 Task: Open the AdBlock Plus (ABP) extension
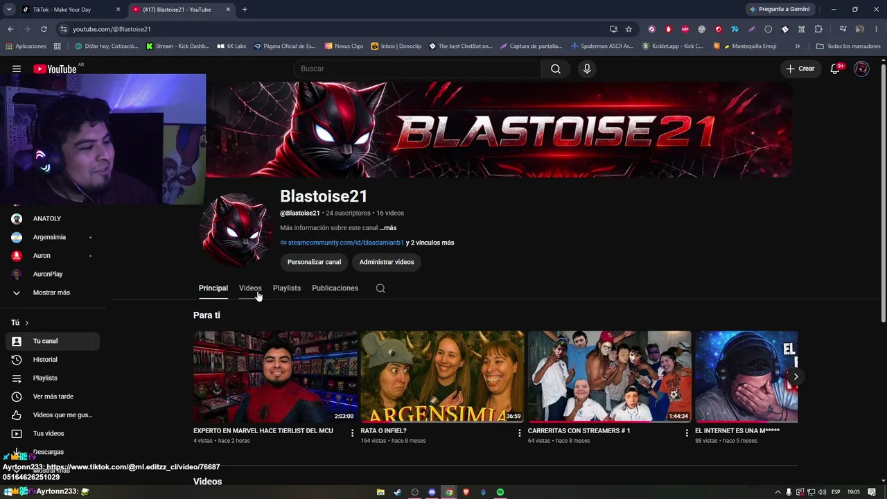click(685, 29)
